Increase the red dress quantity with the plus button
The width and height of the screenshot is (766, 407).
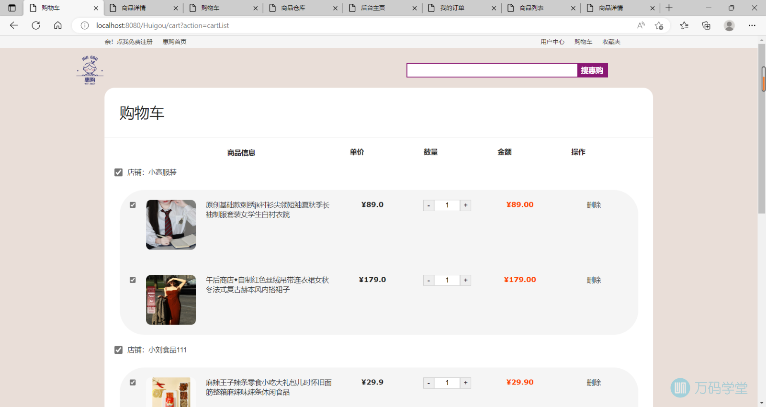click(x=465, y=280)
